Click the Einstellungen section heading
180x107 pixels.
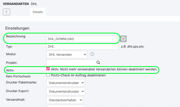(17, 28)
